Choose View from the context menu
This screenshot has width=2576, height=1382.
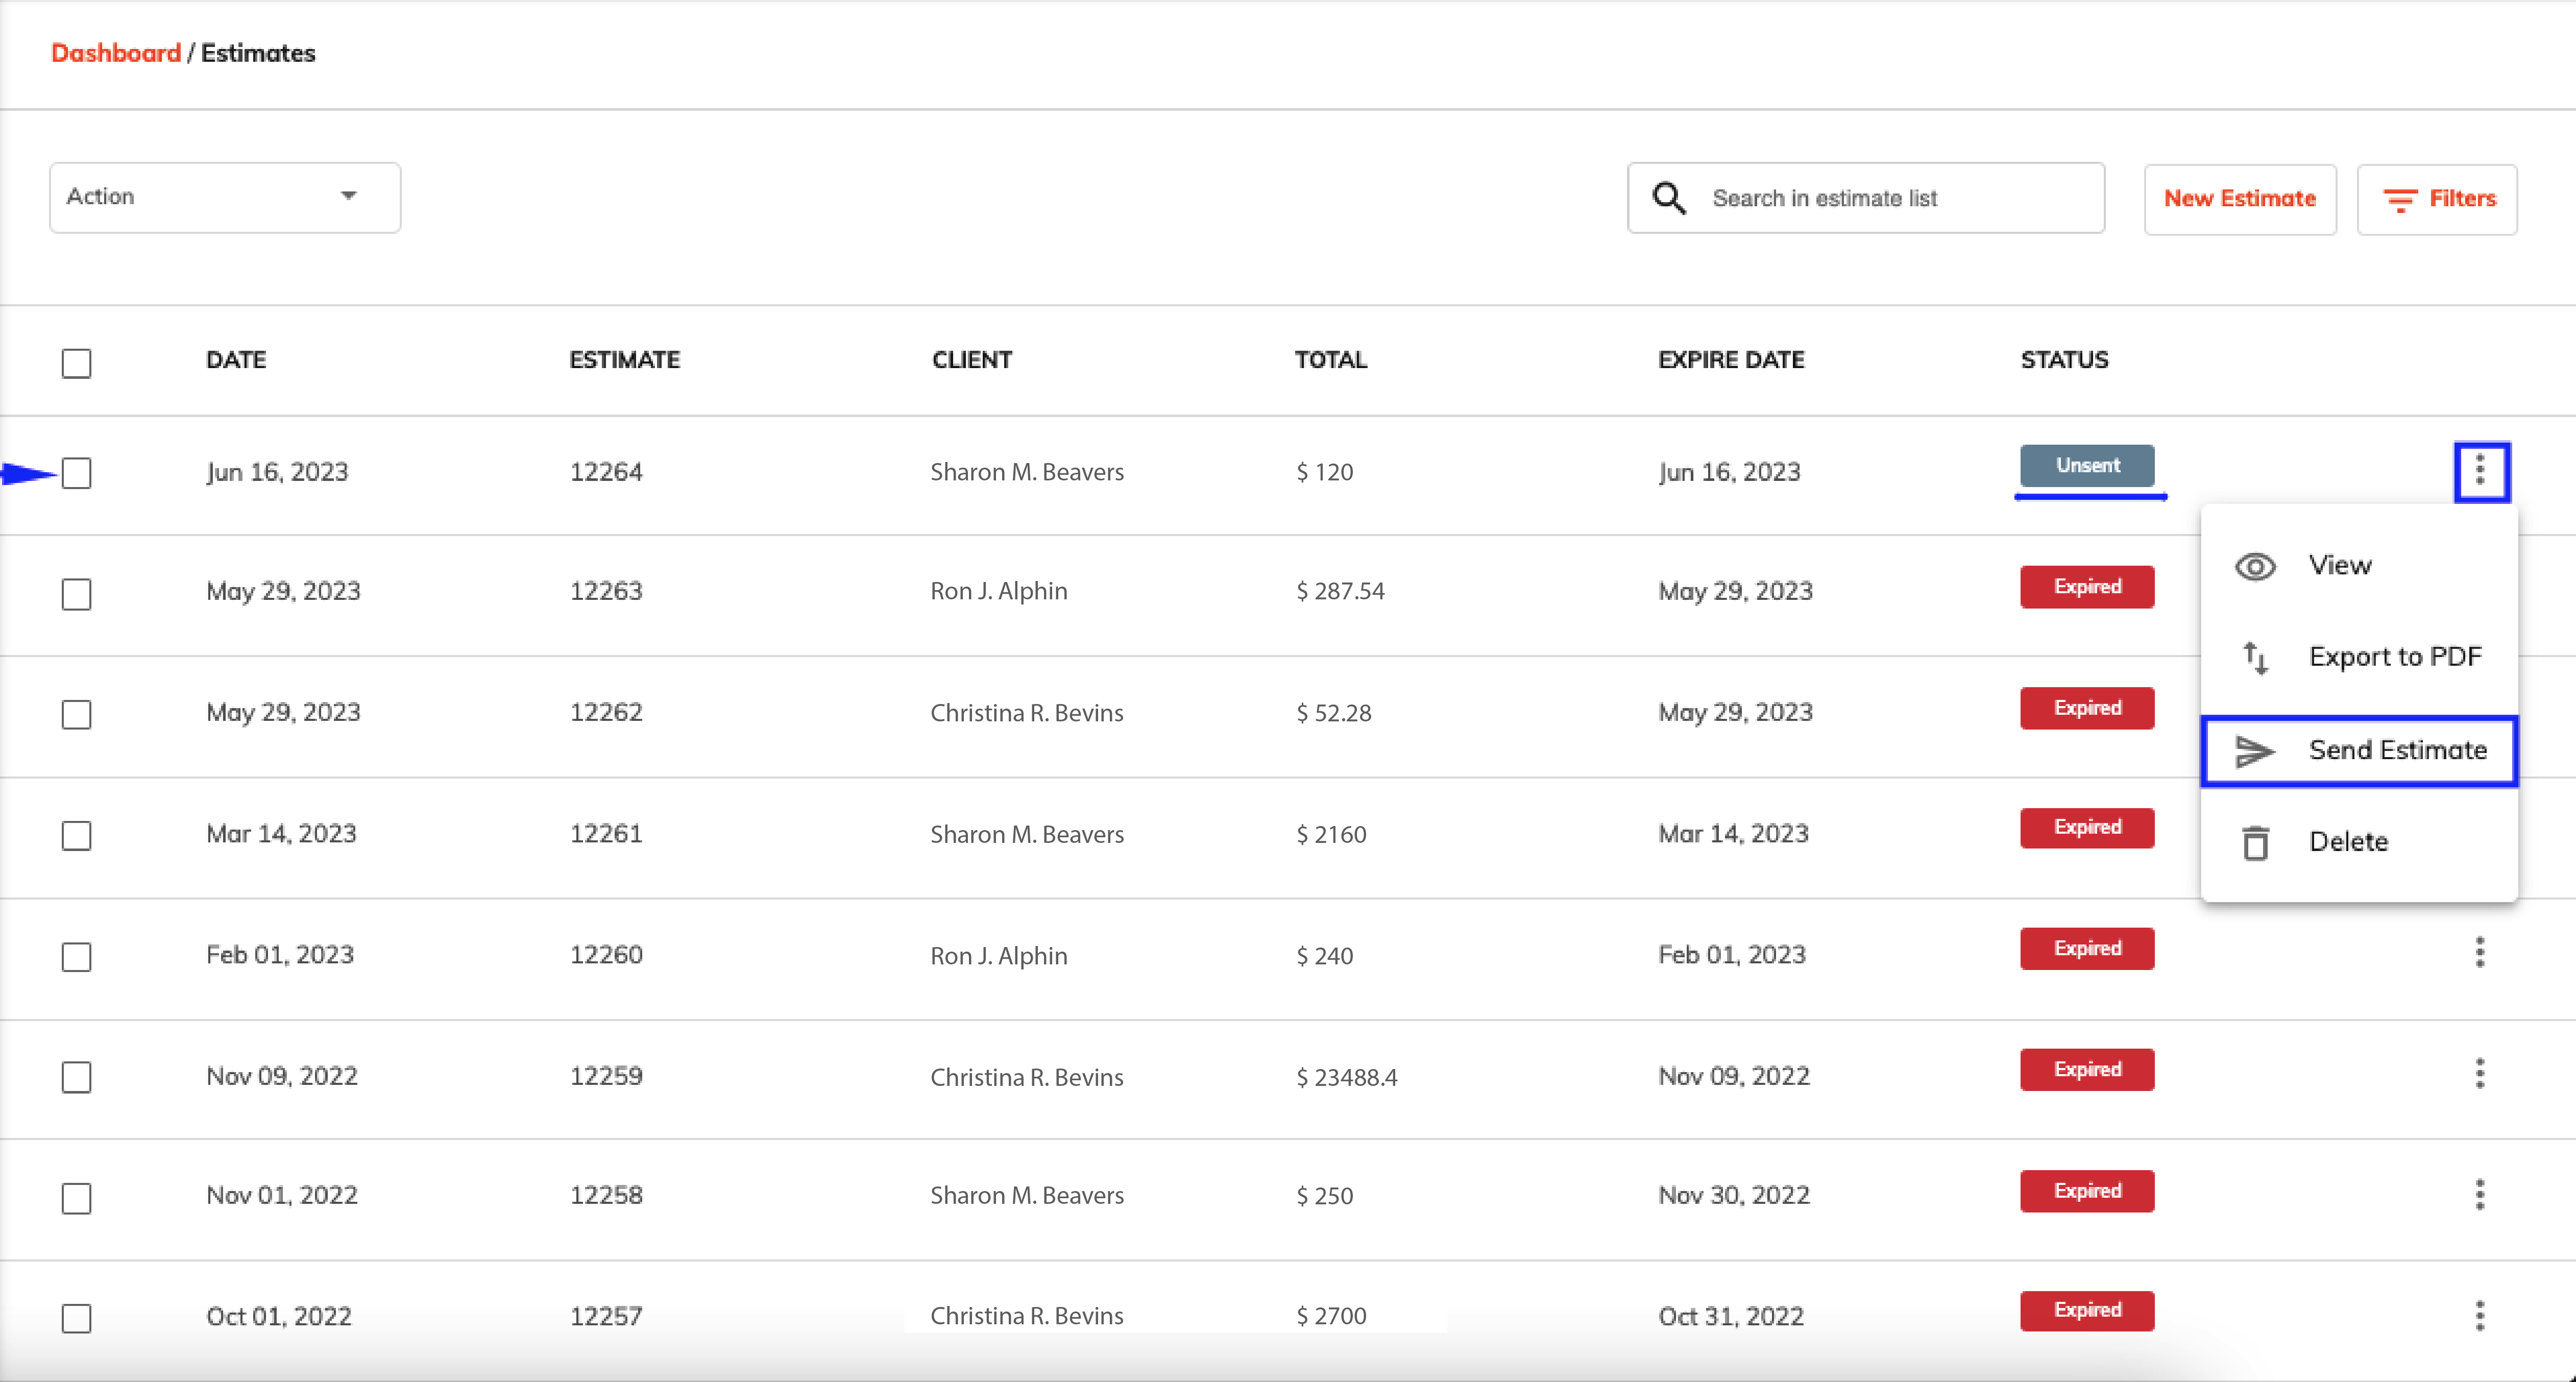click(2359, 565)
